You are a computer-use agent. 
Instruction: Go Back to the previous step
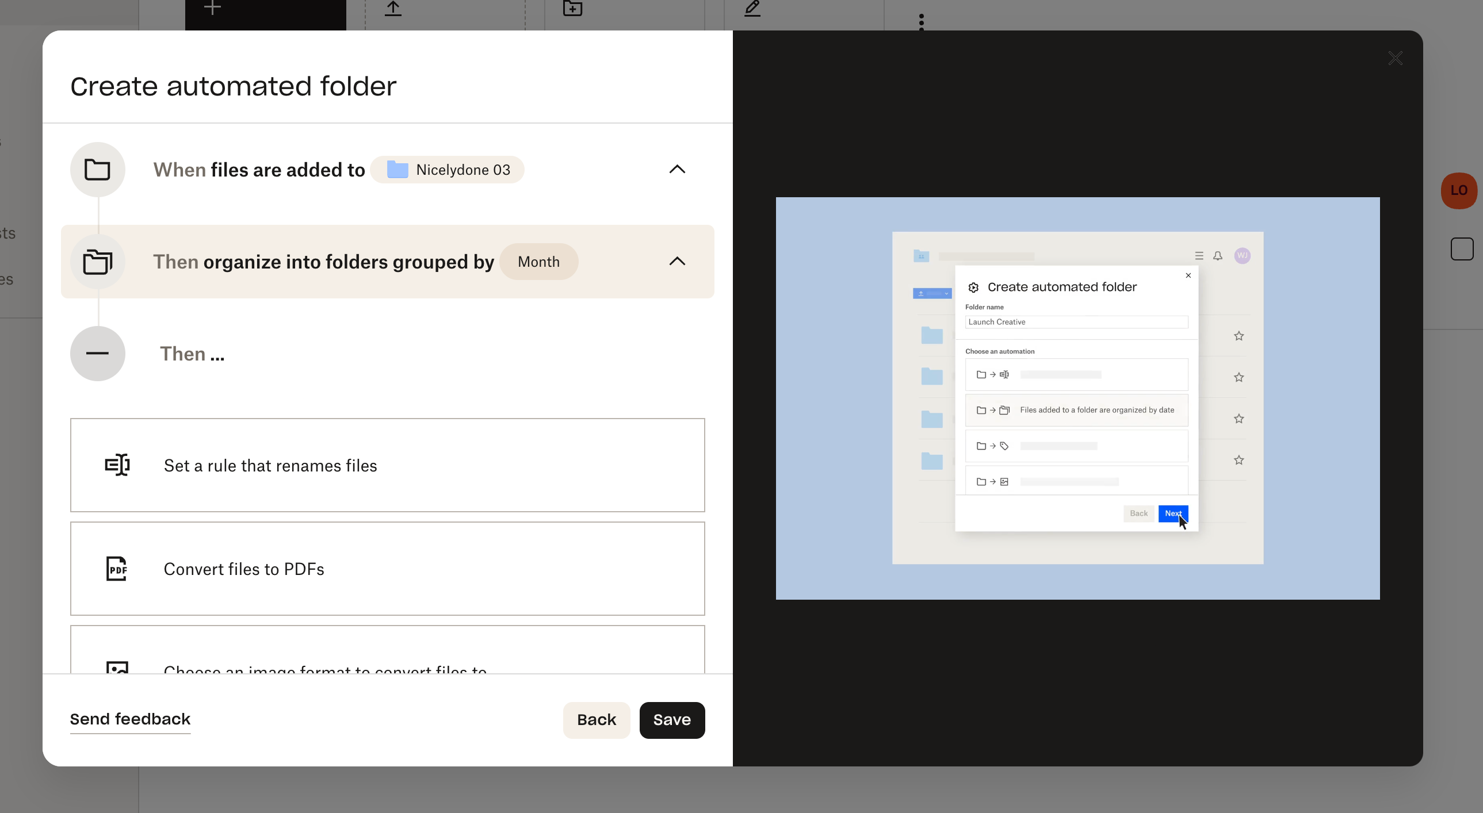[x=597, y=720]
